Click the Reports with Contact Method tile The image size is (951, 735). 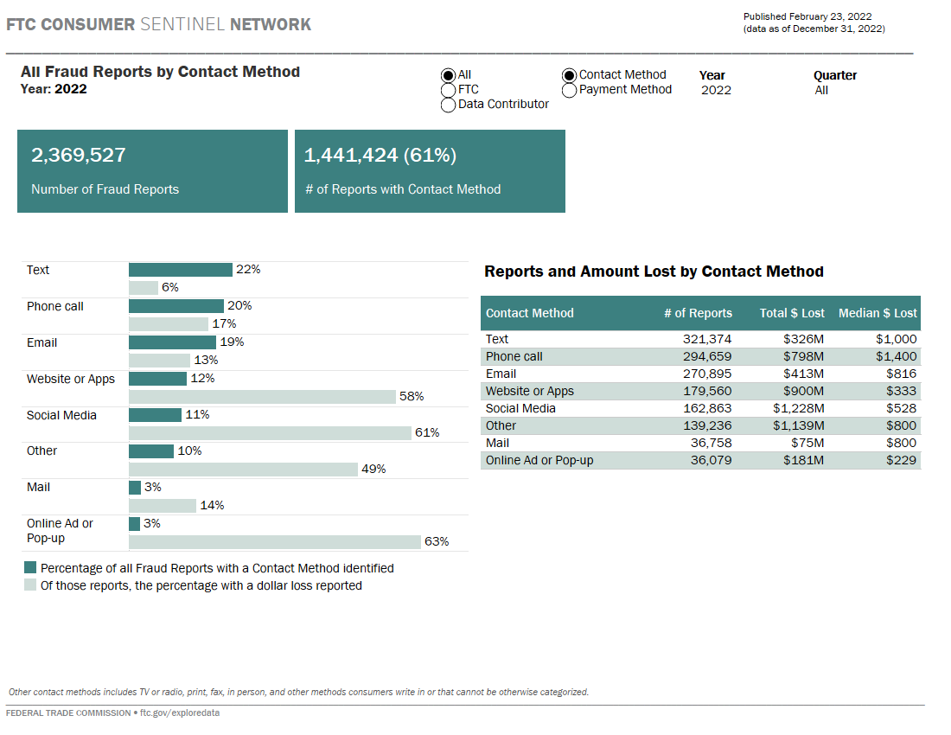430,170
